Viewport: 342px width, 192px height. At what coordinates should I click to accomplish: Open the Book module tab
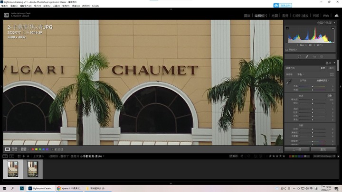285,16
